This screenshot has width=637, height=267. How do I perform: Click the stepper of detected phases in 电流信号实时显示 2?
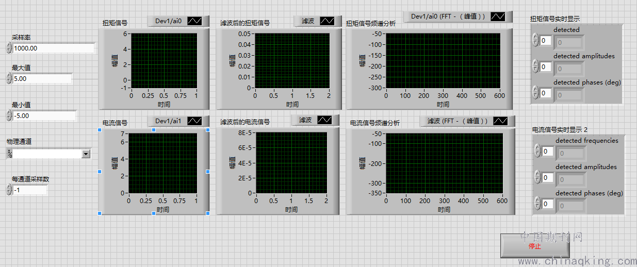tap(537, 204)
